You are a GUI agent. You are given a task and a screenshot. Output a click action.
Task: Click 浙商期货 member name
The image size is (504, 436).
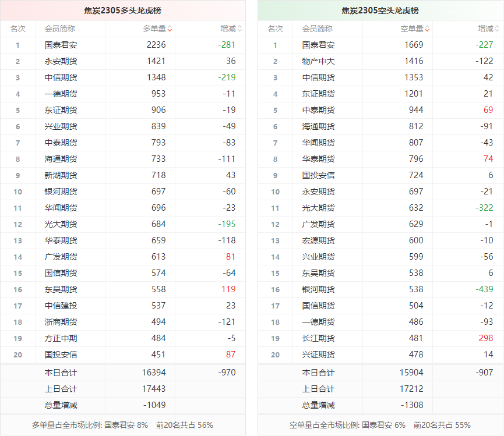pyautogui.click(x=61, y=322)
